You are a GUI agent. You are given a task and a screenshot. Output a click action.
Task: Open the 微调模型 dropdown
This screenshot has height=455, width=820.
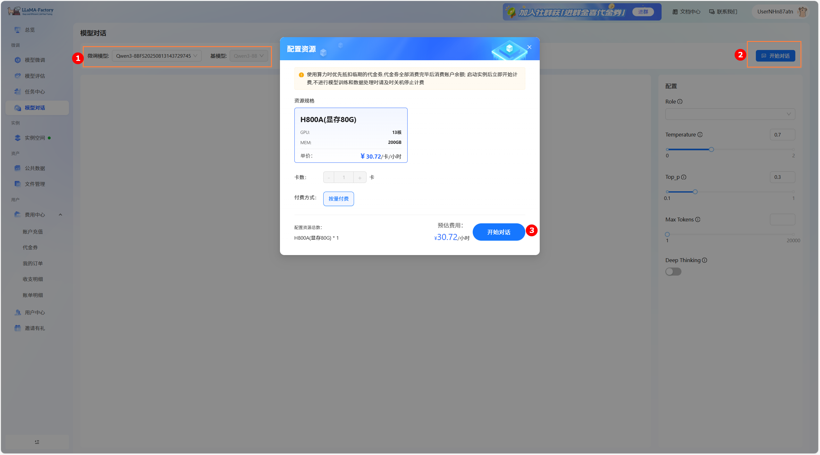(156, 56)
